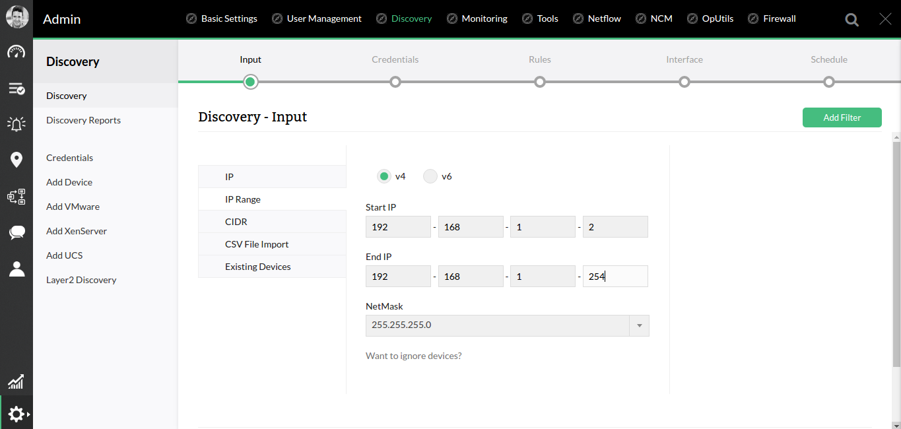Select CSV File Import option
This screenshot has height=429, width=901.
tap(256, 244)
